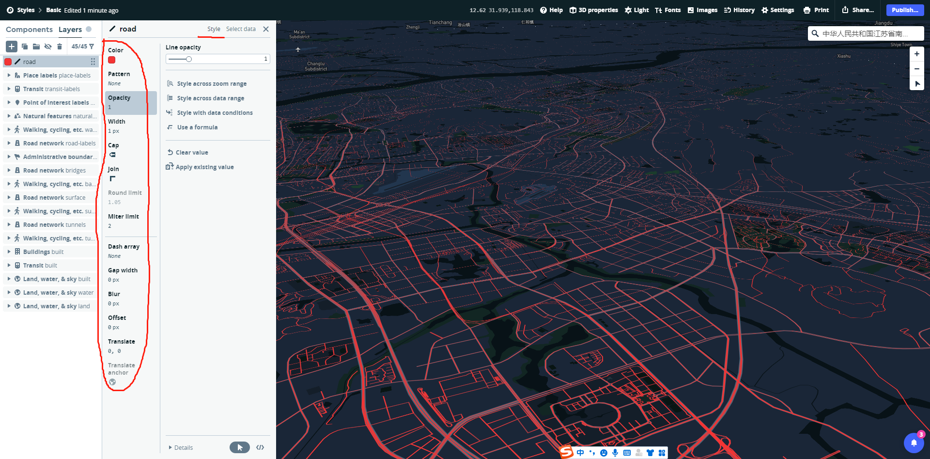Zoom in on the map

[917, 54]
